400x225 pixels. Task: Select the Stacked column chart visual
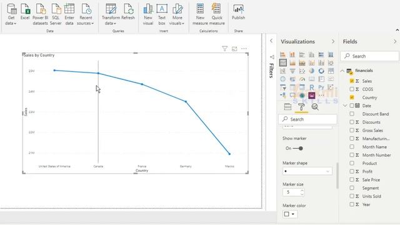[x=292, y=54]
